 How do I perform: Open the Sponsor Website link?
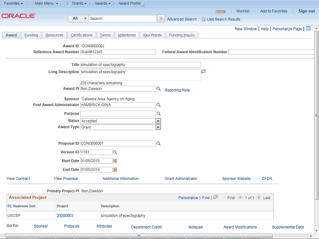[x=236, y=178]
